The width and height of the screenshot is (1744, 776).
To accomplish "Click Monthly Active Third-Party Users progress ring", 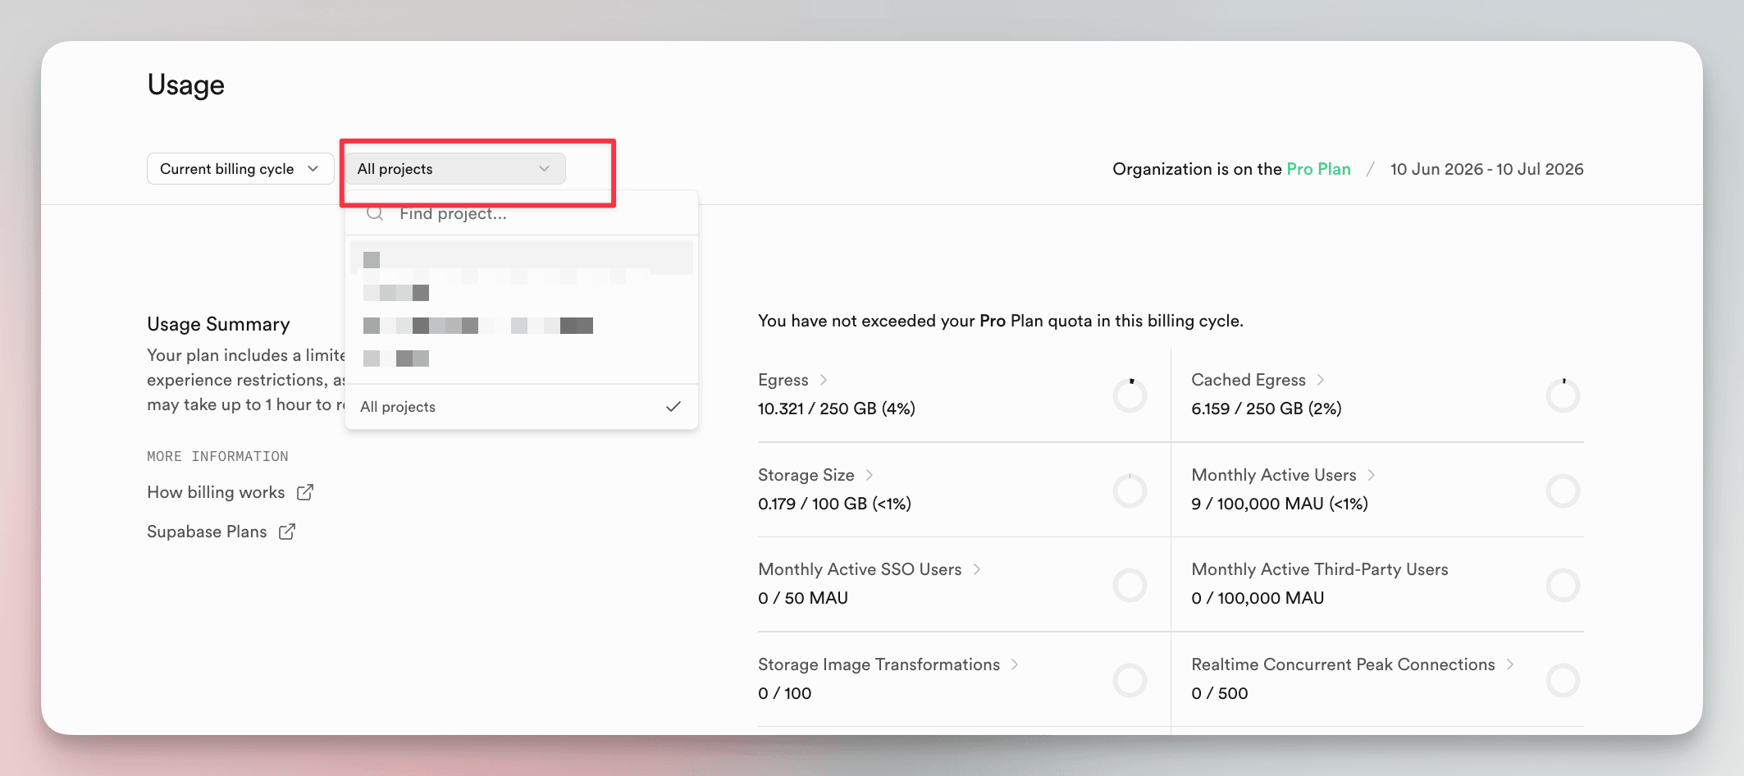I will pyautogui.click(x=1563, y=586).
